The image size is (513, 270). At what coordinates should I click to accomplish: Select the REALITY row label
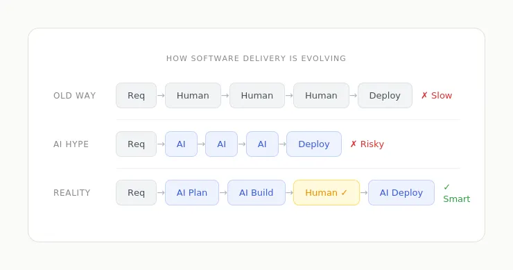pyautogui.click(x=71, y=193)
